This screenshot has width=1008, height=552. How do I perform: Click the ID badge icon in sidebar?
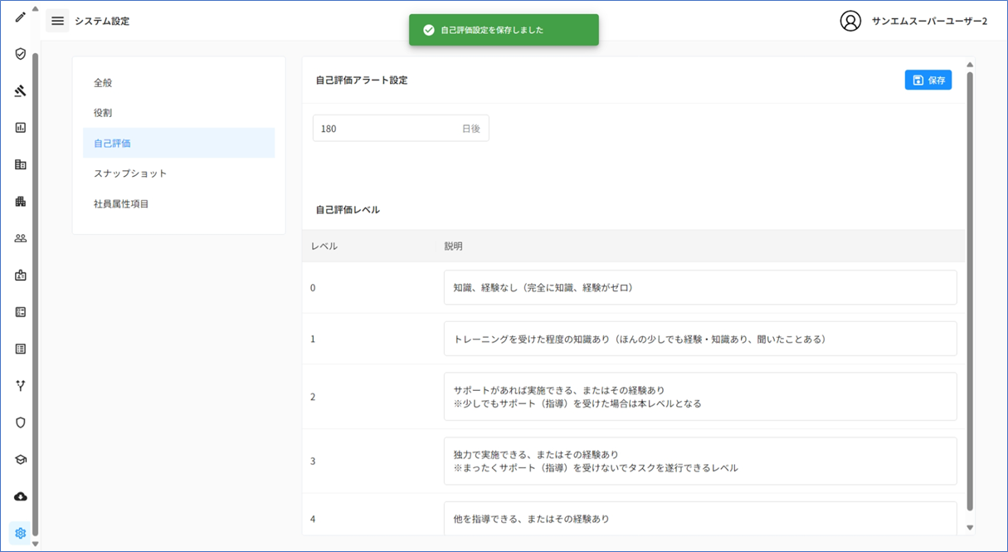[x=21, y=275]
